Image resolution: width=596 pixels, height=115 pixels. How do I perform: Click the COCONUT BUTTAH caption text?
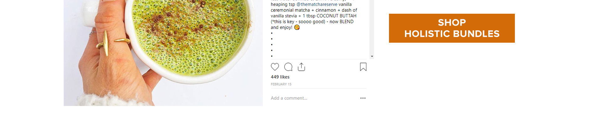(336, 16)
